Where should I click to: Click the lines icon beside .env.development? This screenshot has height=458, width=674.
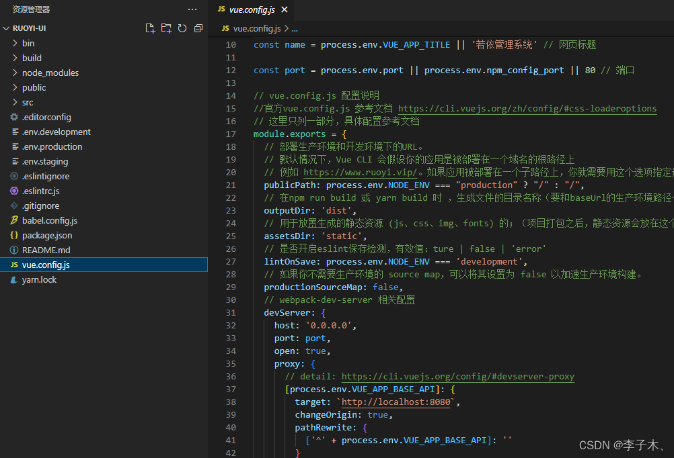(x=15, y=132)
